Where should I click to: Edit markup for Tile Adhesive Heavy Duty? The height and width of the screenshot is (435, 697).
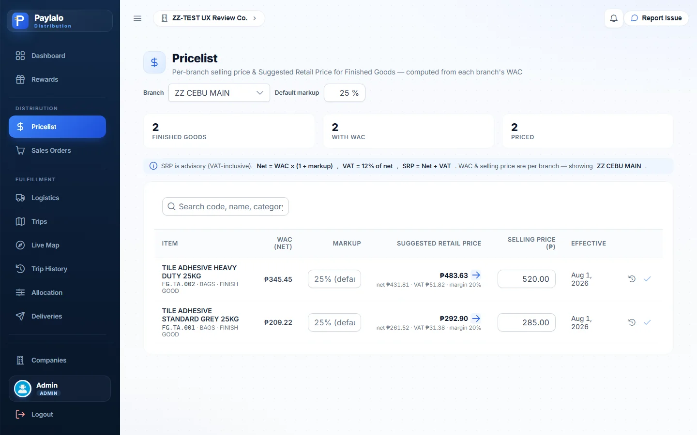click(x=334, y=279)
